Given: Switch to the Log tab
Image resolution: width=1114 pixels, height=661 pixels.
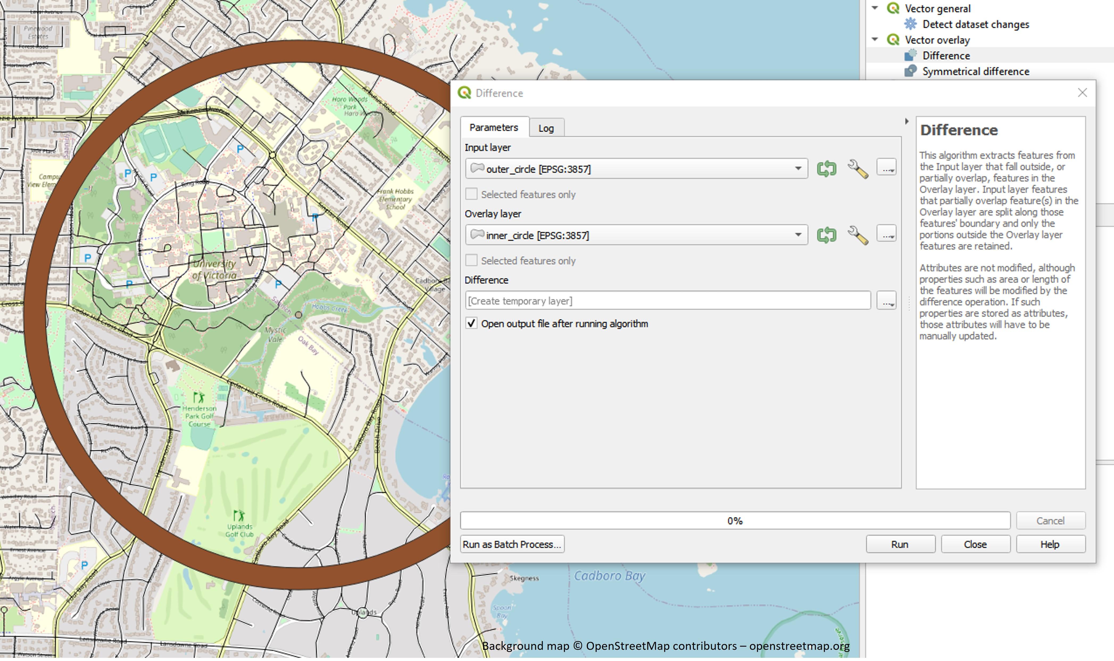Looking at the screenshot, I should pyautogui.click(x=546, y=128).
